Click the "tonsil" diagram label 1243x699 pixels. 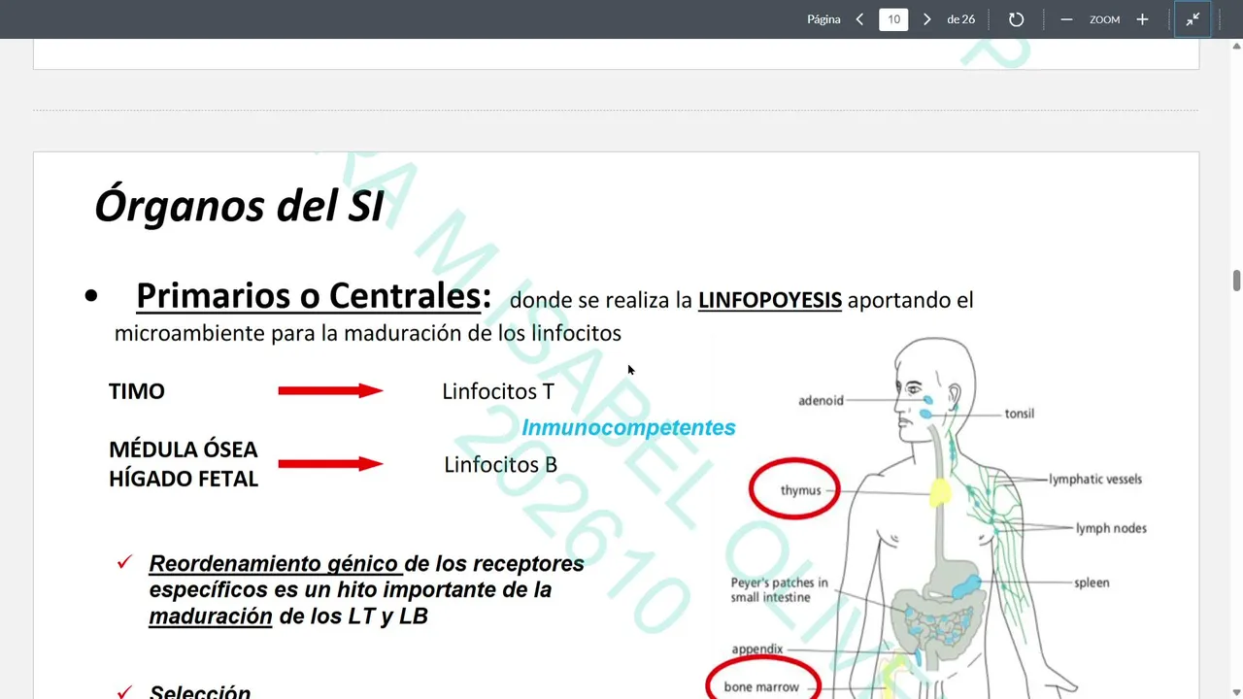coord(1020,414)
